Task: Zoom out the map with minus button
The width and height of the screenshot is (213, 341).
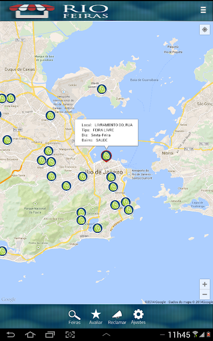Action: coord(204,295)
